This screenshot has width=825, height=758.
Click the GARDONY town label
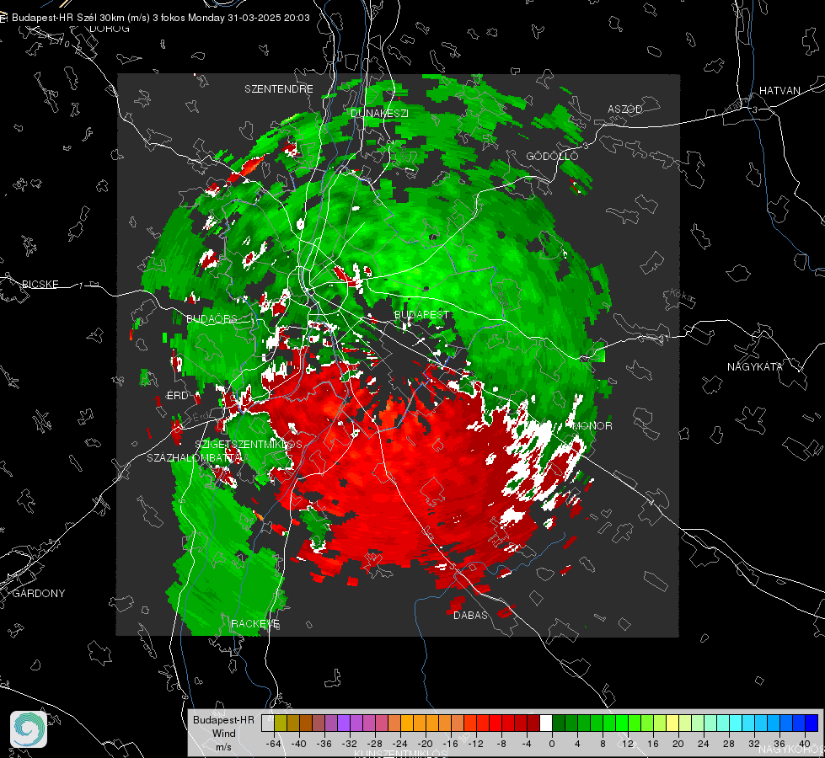click(39, 594)
